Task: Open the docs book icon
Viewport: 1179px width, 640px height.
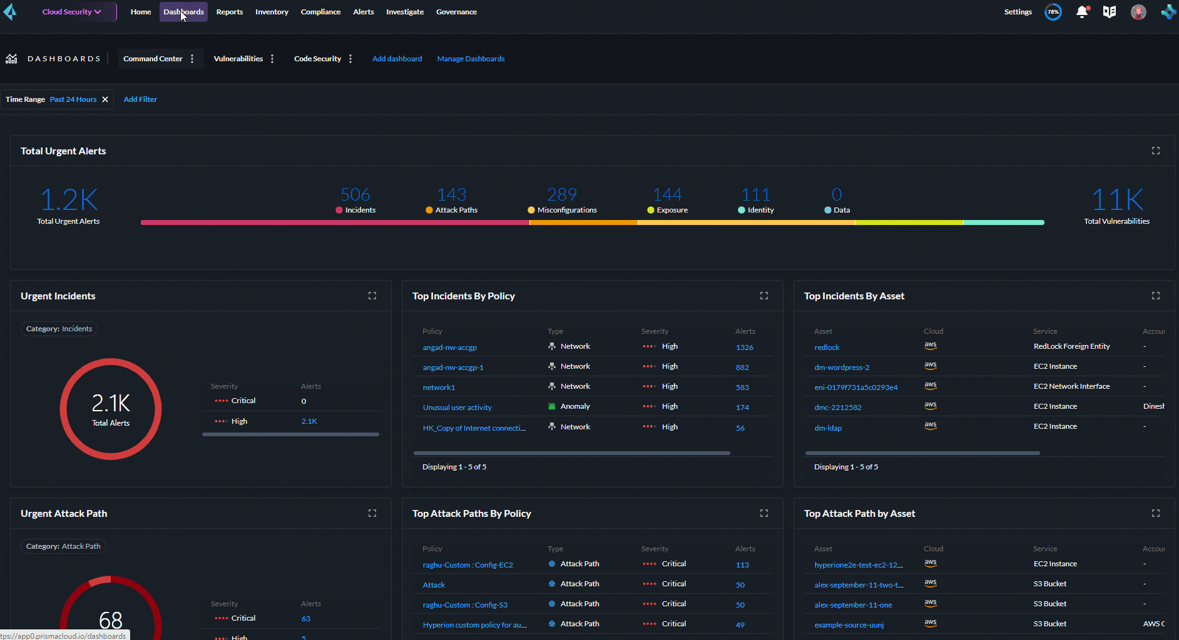Action: click(1110, 12)
